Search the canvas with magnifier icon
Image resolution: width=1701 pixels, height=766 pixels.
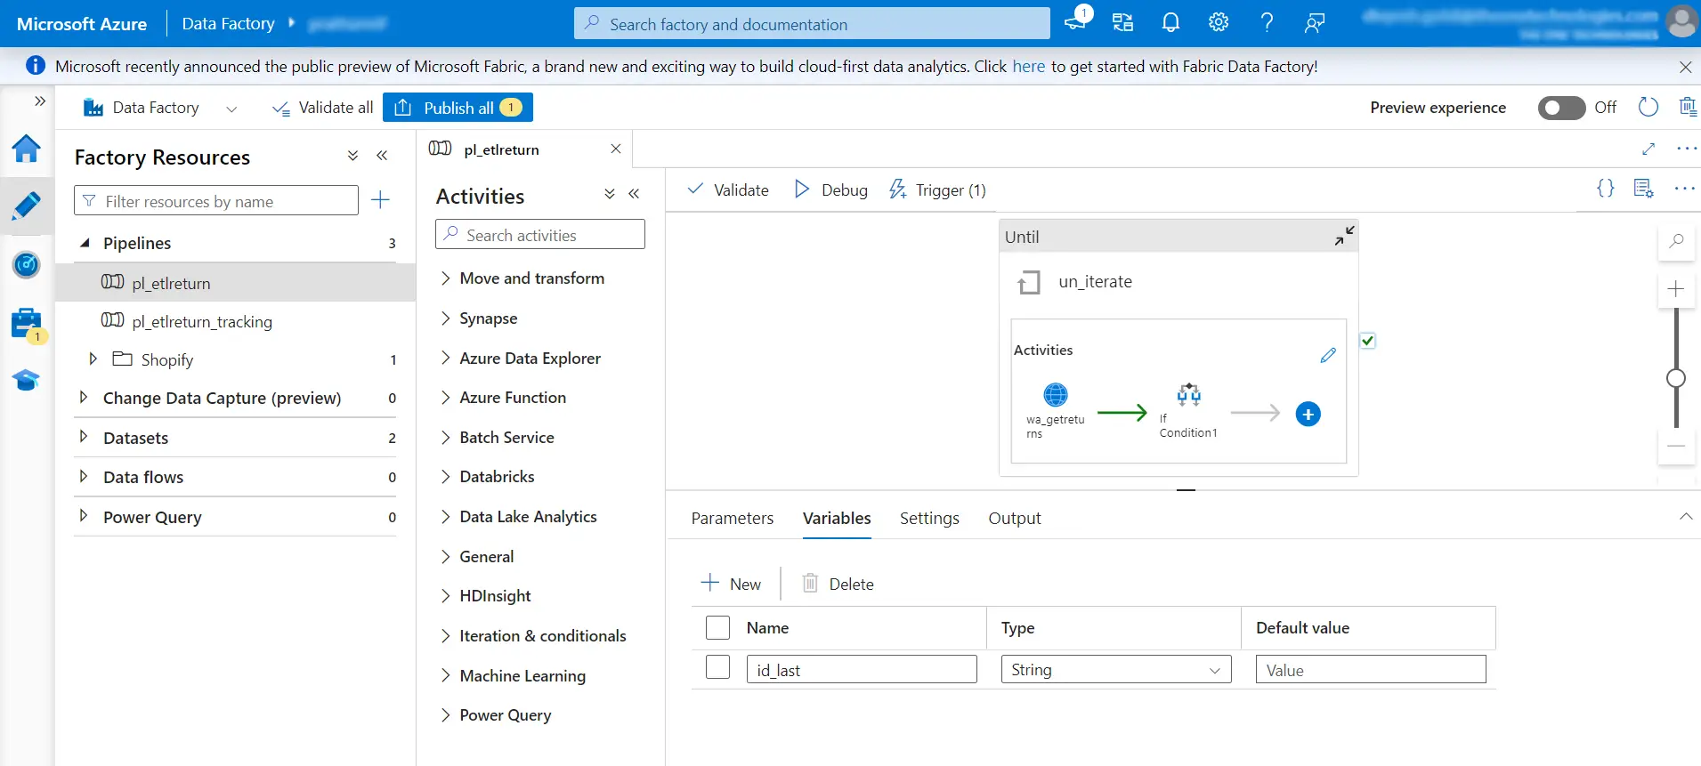(x=1676, y=241)
